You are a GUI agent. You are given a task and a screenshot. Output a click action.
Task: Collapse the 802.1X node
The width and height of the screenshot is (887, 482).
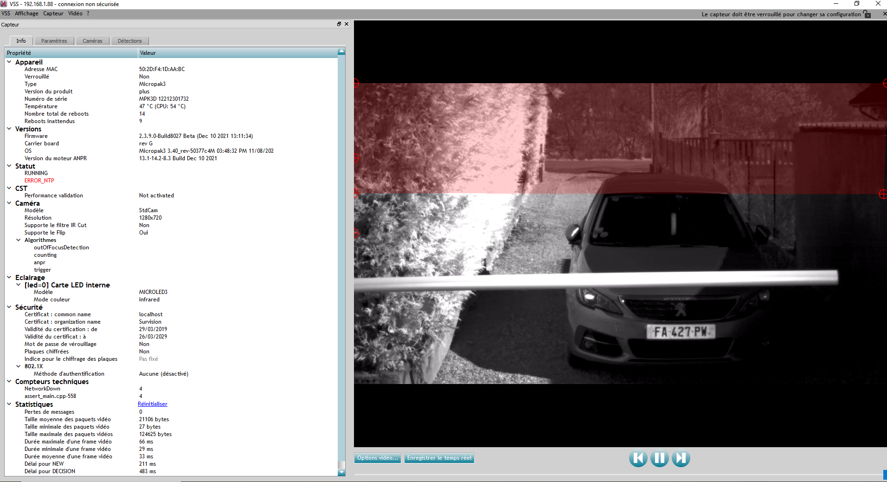(19, 366)
